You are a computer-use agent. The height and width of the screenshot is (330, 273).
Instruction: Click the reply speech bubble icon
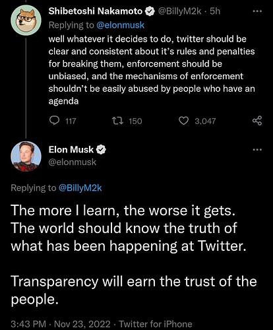pos(54,121)
